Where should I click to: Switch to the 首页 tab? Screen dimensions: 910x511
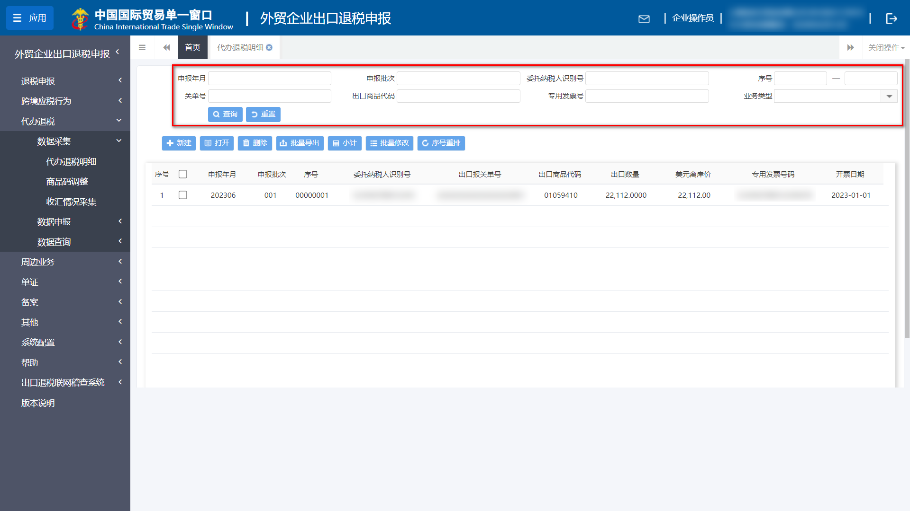click(x=192, y=47)
